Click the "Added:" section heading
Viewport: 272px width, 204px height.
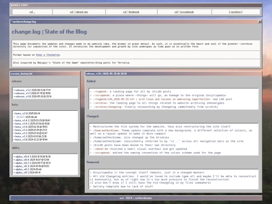[91, 81]
